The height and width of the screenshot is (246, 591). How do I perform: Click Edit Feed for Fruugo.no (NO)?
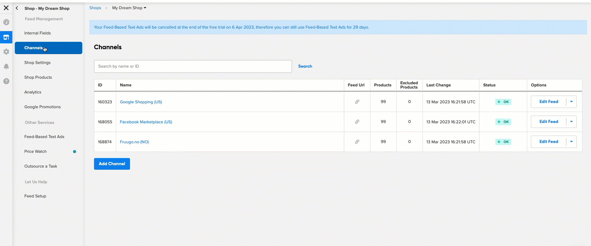click(x=548, y=142)
